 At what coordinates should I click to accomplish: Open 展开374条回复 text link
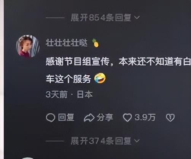[x=101, y=141]
